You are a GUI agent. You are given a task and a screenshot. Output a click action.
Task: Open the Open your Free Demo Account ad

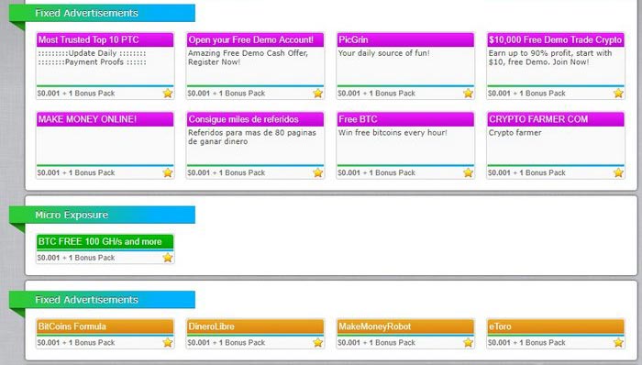click(255, 39)
